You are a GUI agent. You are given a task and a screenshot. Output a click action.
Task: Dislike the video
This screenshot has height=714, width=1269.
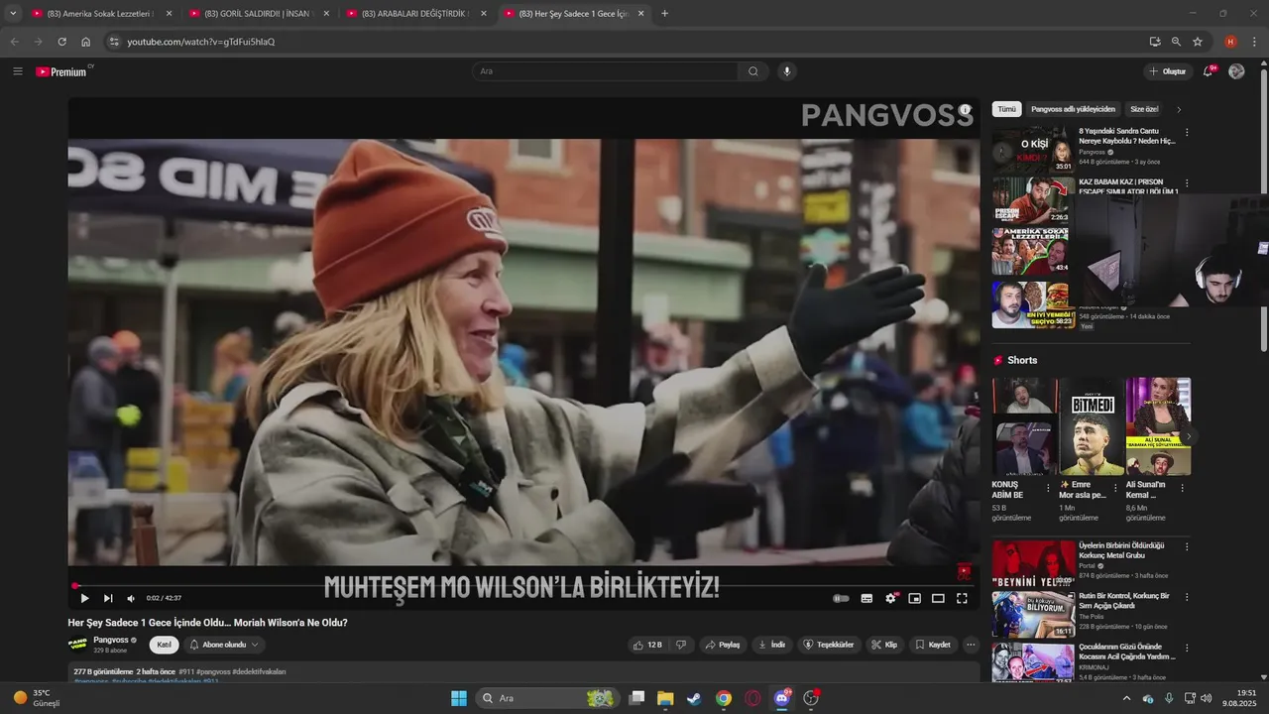point(681,645)
